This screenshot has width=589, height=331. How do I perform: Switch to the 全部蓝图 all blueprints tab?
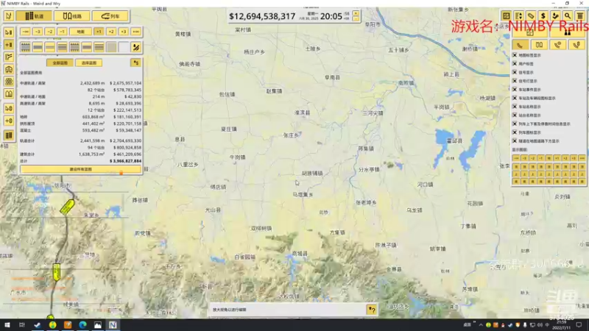pos(60,63)
